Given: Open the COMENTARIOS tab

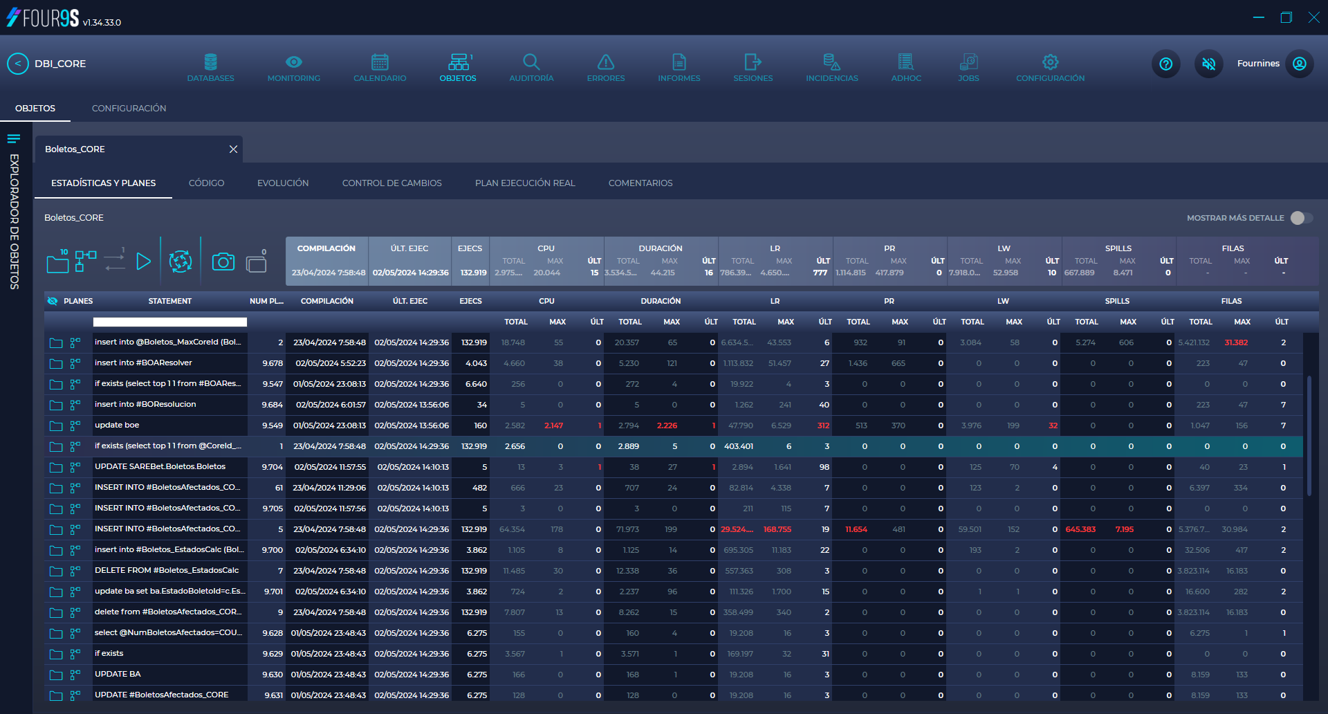Looking at the screenshot, I should pos(640,183).
